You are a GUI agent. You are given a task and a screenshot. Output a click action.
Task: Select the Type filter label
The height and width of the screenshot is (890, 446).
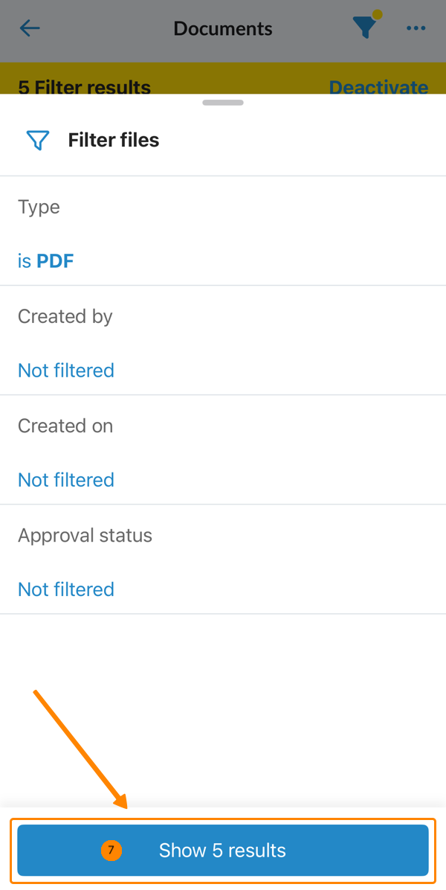point(39,207)
